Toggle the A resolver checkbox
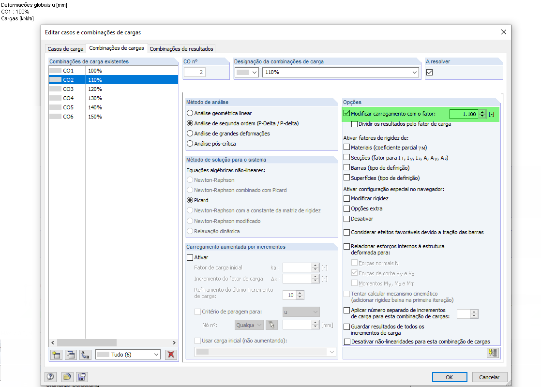Viewport: 541px width, 387px height. click(x=430, y=73)
